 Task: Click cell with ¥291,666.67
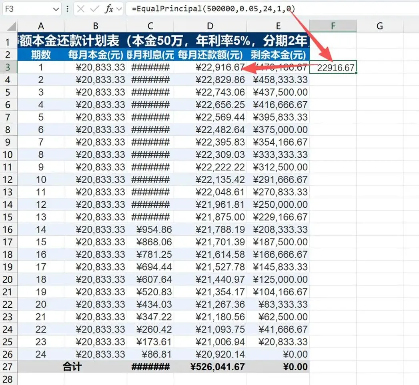278,180
